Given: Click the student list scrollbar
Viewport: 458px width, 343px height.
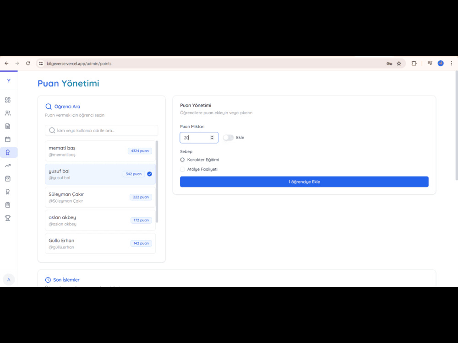Looking at the screenshot, I should coord(157,182).
